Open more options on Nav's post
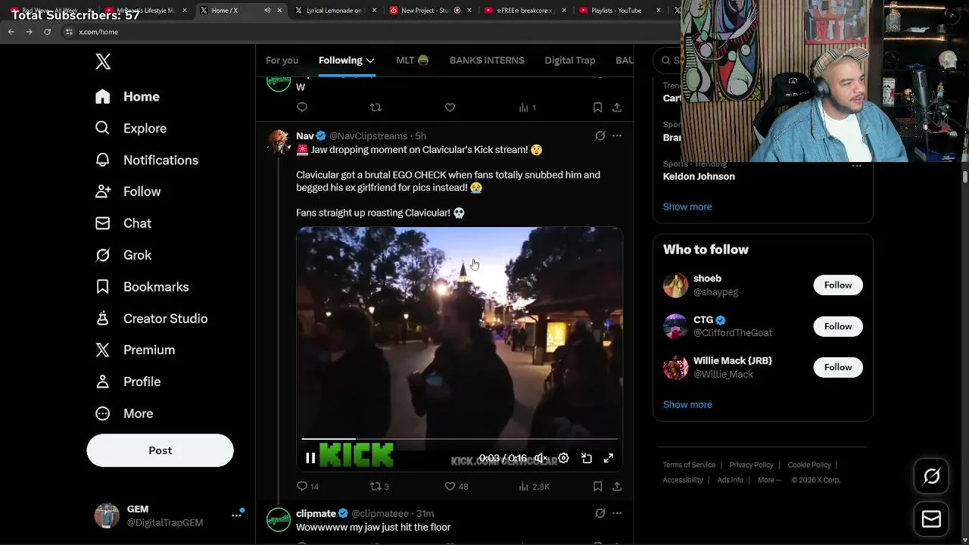Viewport: 969px width, 545px height. (x=617, y=136)
